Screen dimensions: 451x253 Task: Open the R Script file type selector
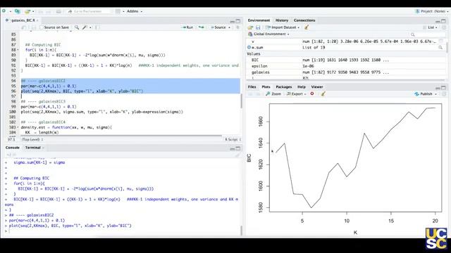[x=233, y=139]
